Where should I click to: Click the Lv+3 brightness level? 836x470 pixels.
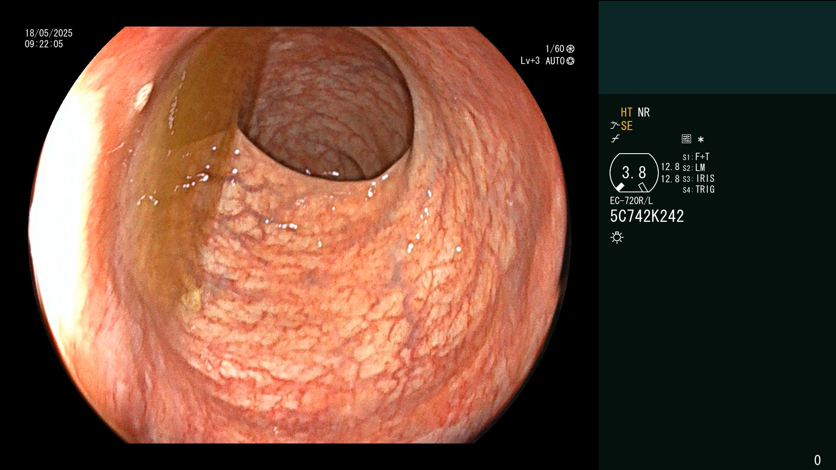(x=530, y=61)
